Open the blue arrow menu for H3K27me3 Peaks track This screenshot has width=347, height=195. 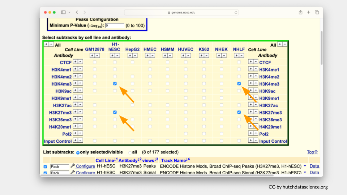pos(305,166)
